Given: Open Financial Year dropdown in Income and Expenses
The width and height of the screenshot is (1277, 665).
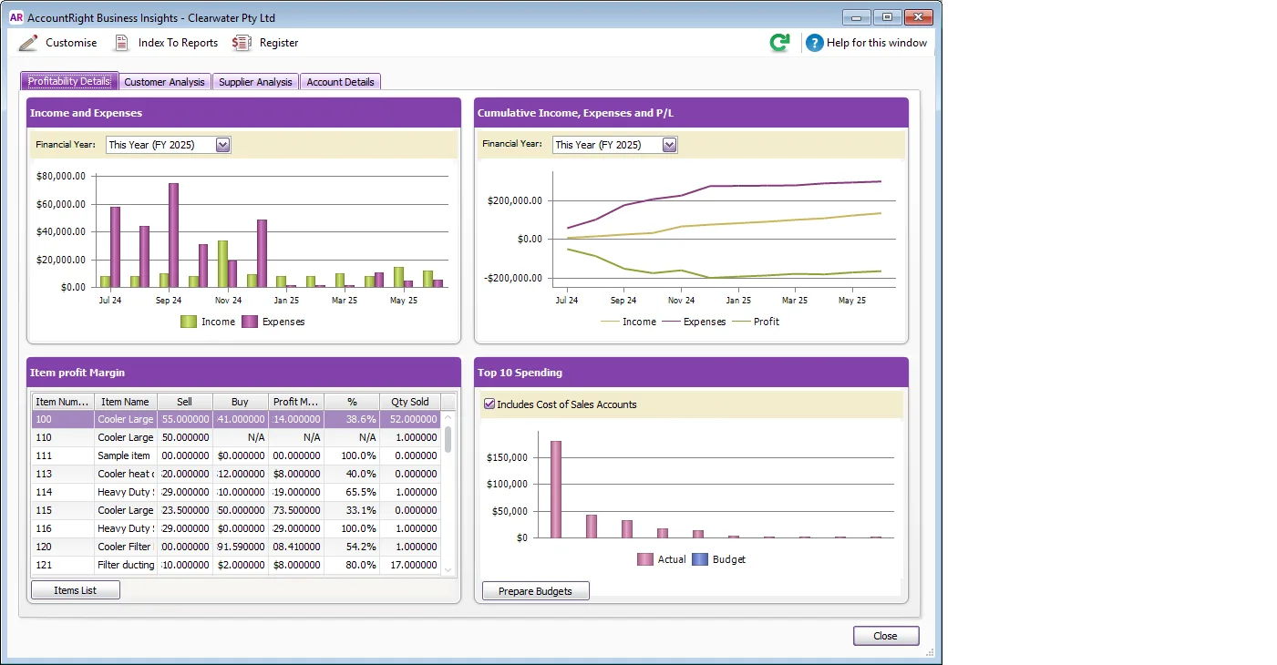Looking at the screenshot, I should pyautogui.click(x=223, y=145).
